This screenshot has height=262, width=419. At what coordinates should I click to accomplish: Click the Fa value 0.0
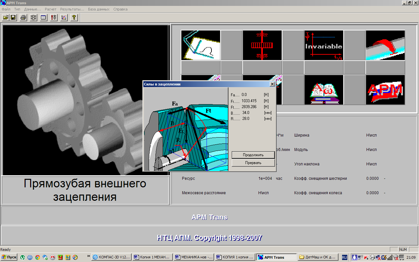point(244,95)
